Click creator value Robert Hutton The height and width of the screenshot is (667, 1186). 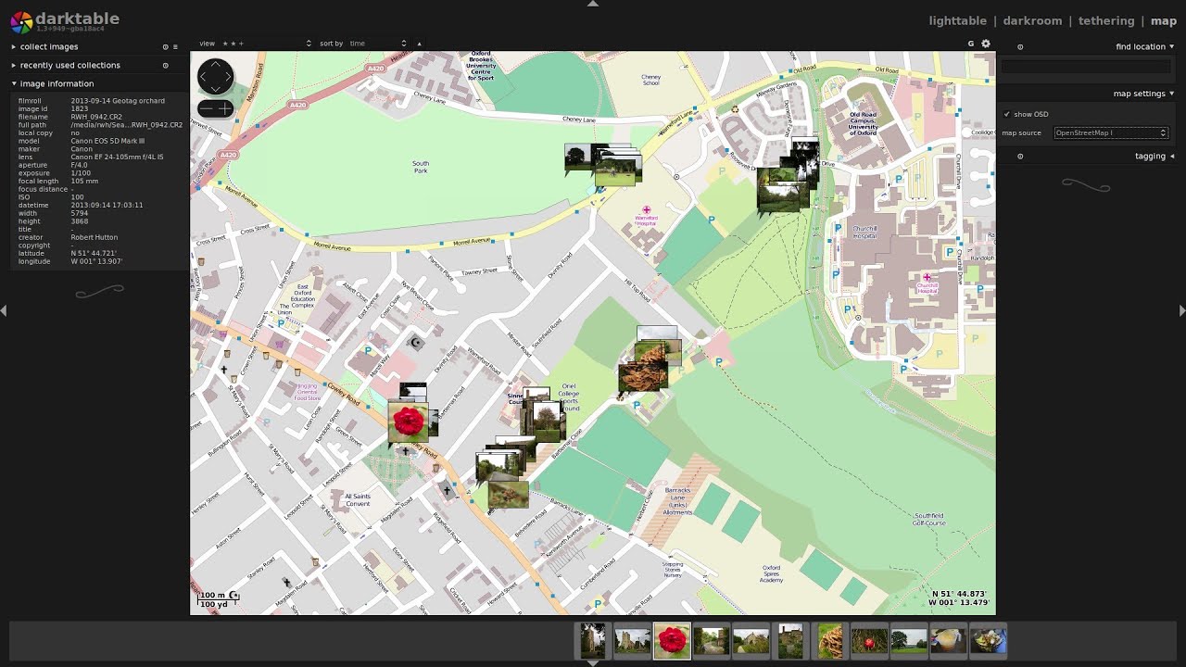tap(95, 237)
